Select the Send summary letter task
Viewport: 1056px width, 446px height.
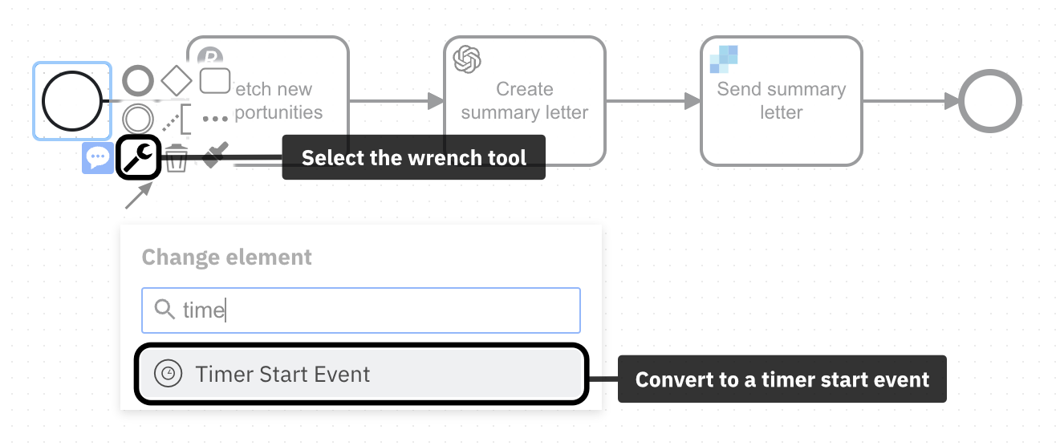[781, 101]
